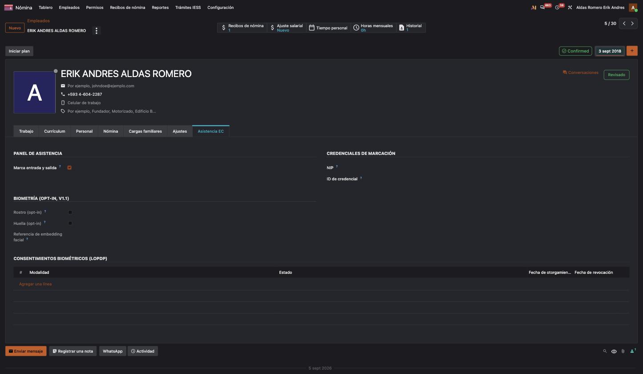The height and width of the screenshot is (374, 643).
Task: Show followers with the person icon
Action: (x=632, y=351)
